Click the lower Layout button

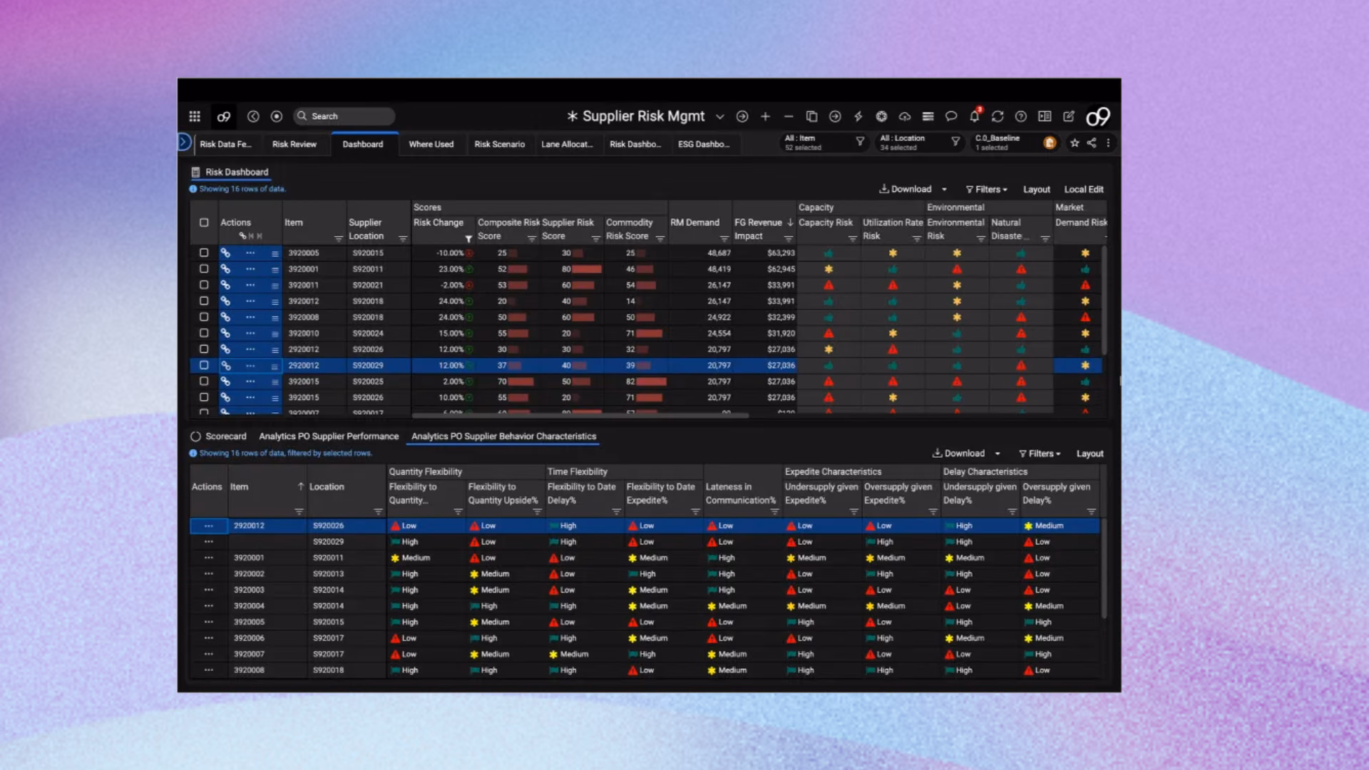[1089, 453]
